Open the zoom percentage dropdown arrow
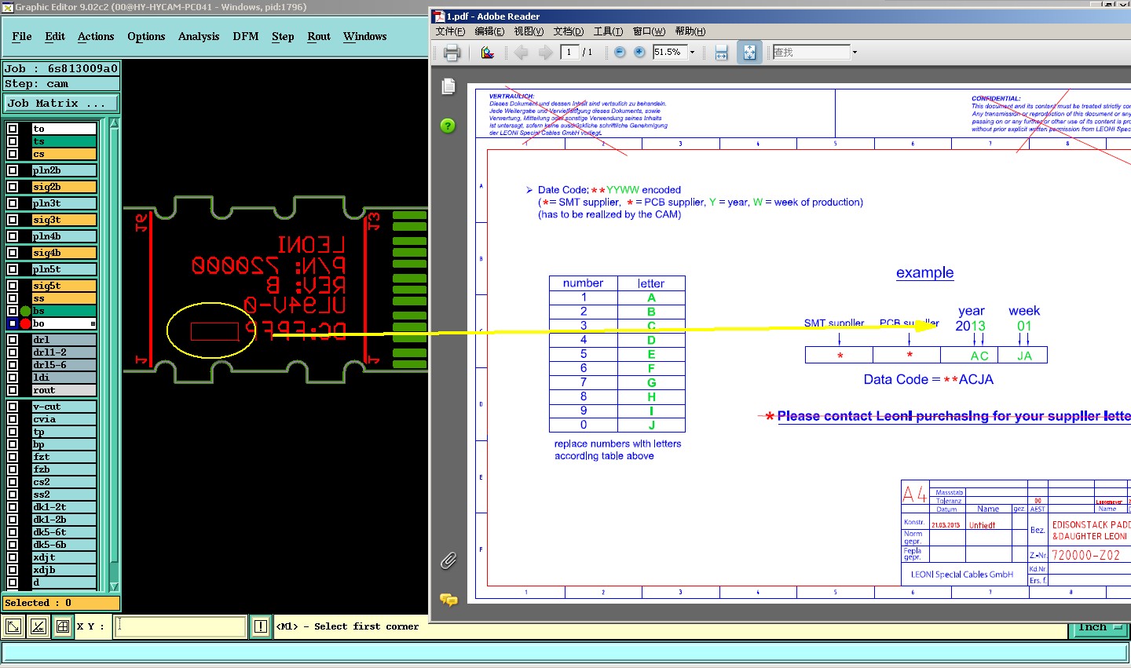 click(x=692, y=53)
